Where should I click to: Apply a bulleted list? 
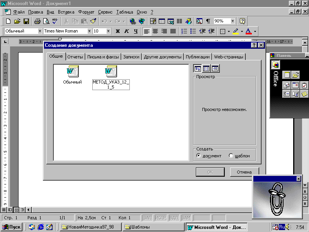[193, 31]
